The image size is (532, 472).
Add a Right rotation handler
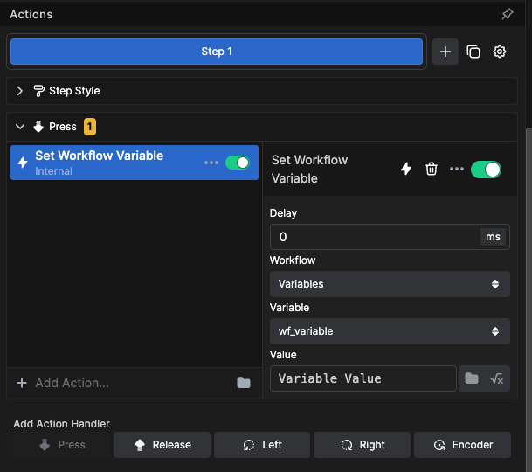[362, 445]
